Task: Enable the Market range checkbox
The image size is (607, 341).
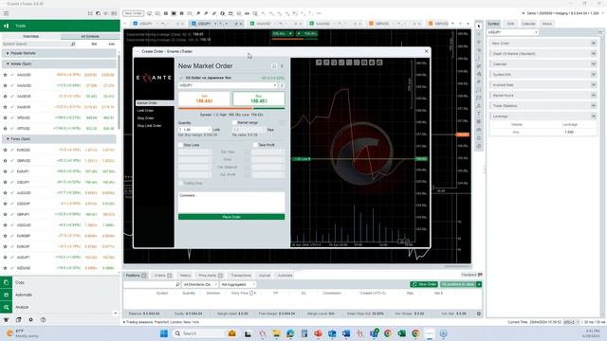Action: point(234,122)
